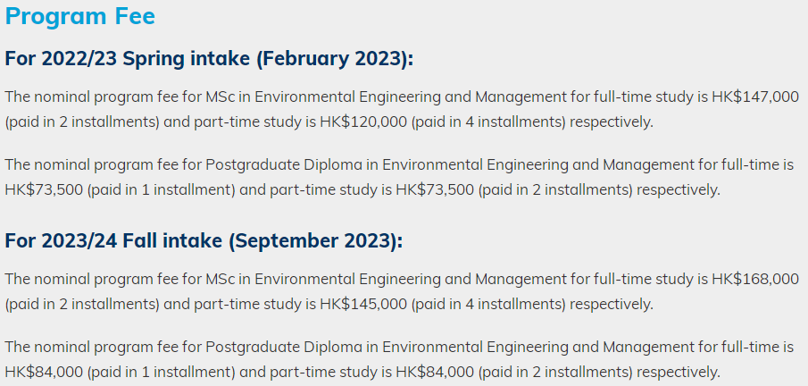
Task: Click the Fall MSc fee paragraph's first line
Action: 402,279
